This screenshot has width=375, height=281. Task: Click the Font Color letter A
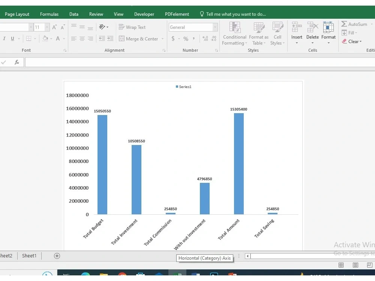pos(58,39)
